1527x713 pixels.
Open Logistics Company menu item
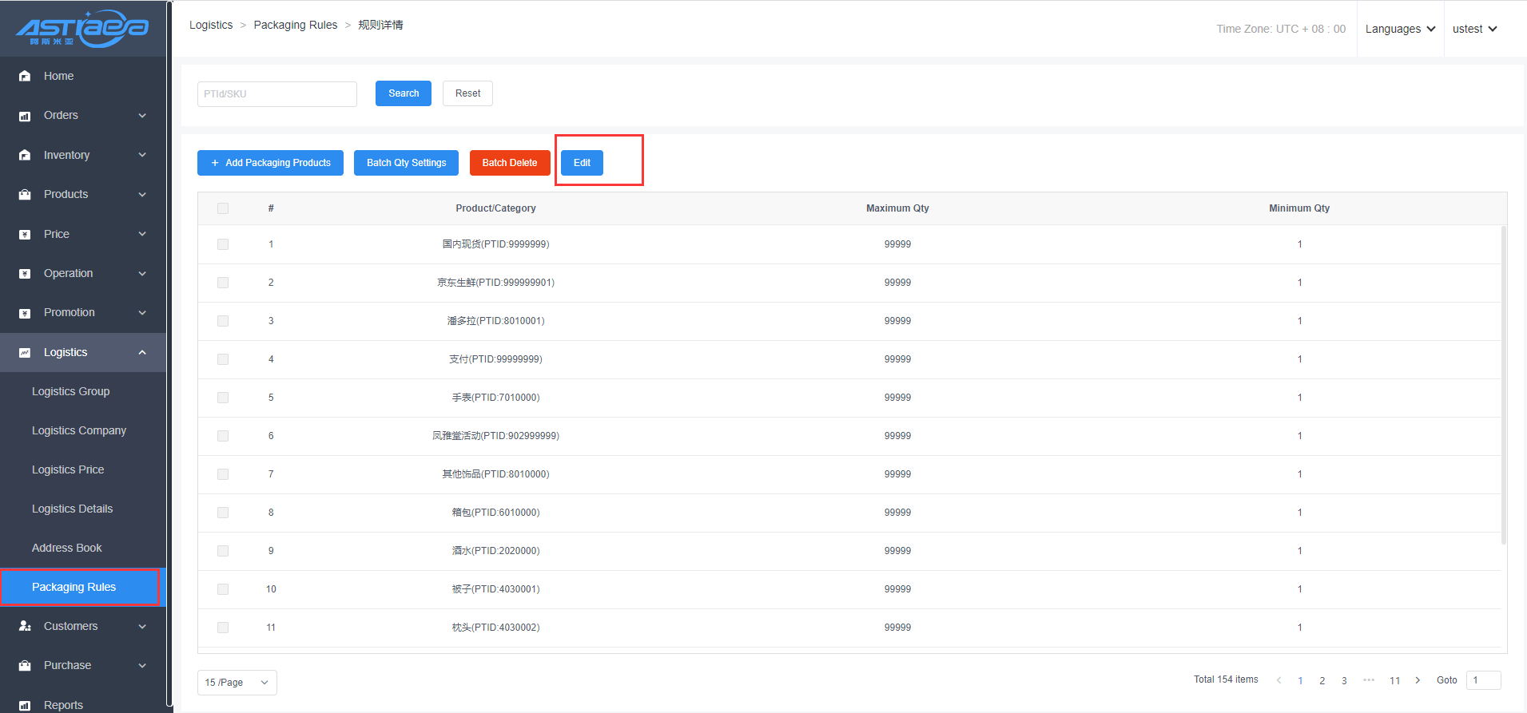click(79, 430)
